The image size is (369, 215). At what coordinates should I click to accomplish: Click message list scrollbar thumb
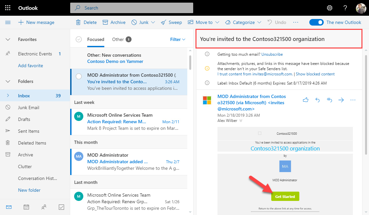pyautogui.click(x=190, y=62)
